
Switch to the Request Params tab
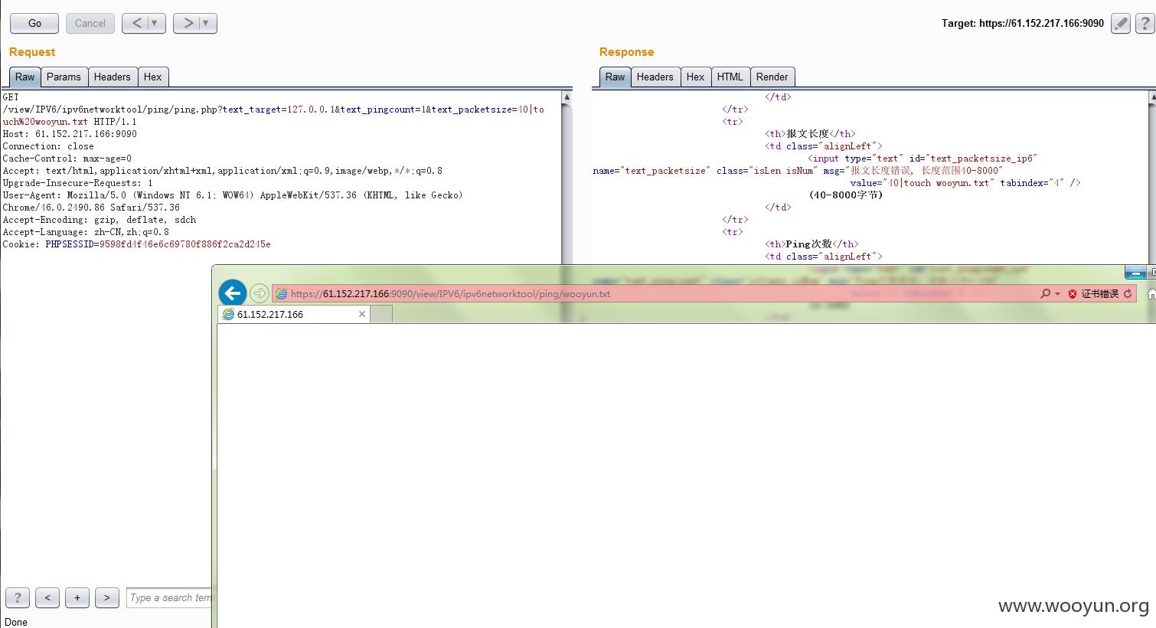[x=64, y=77]
